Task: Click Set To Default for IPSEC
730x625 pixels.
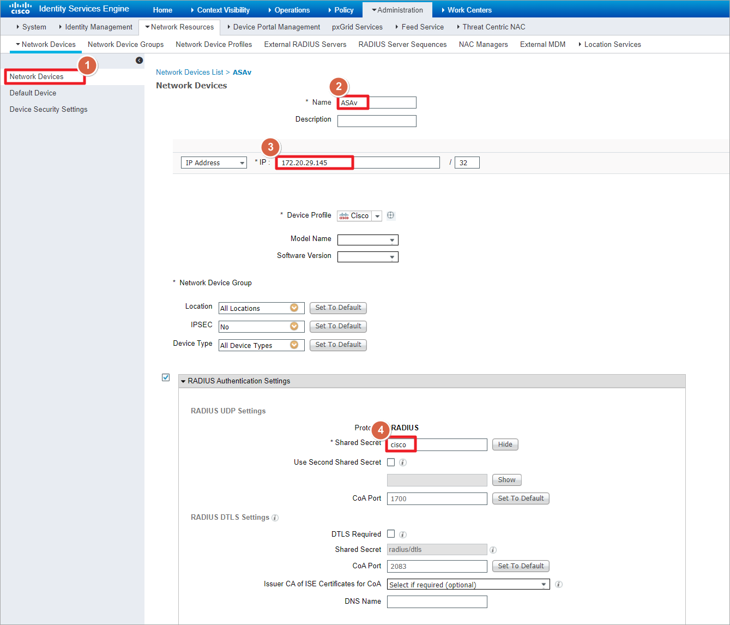Action: (338, 326)
